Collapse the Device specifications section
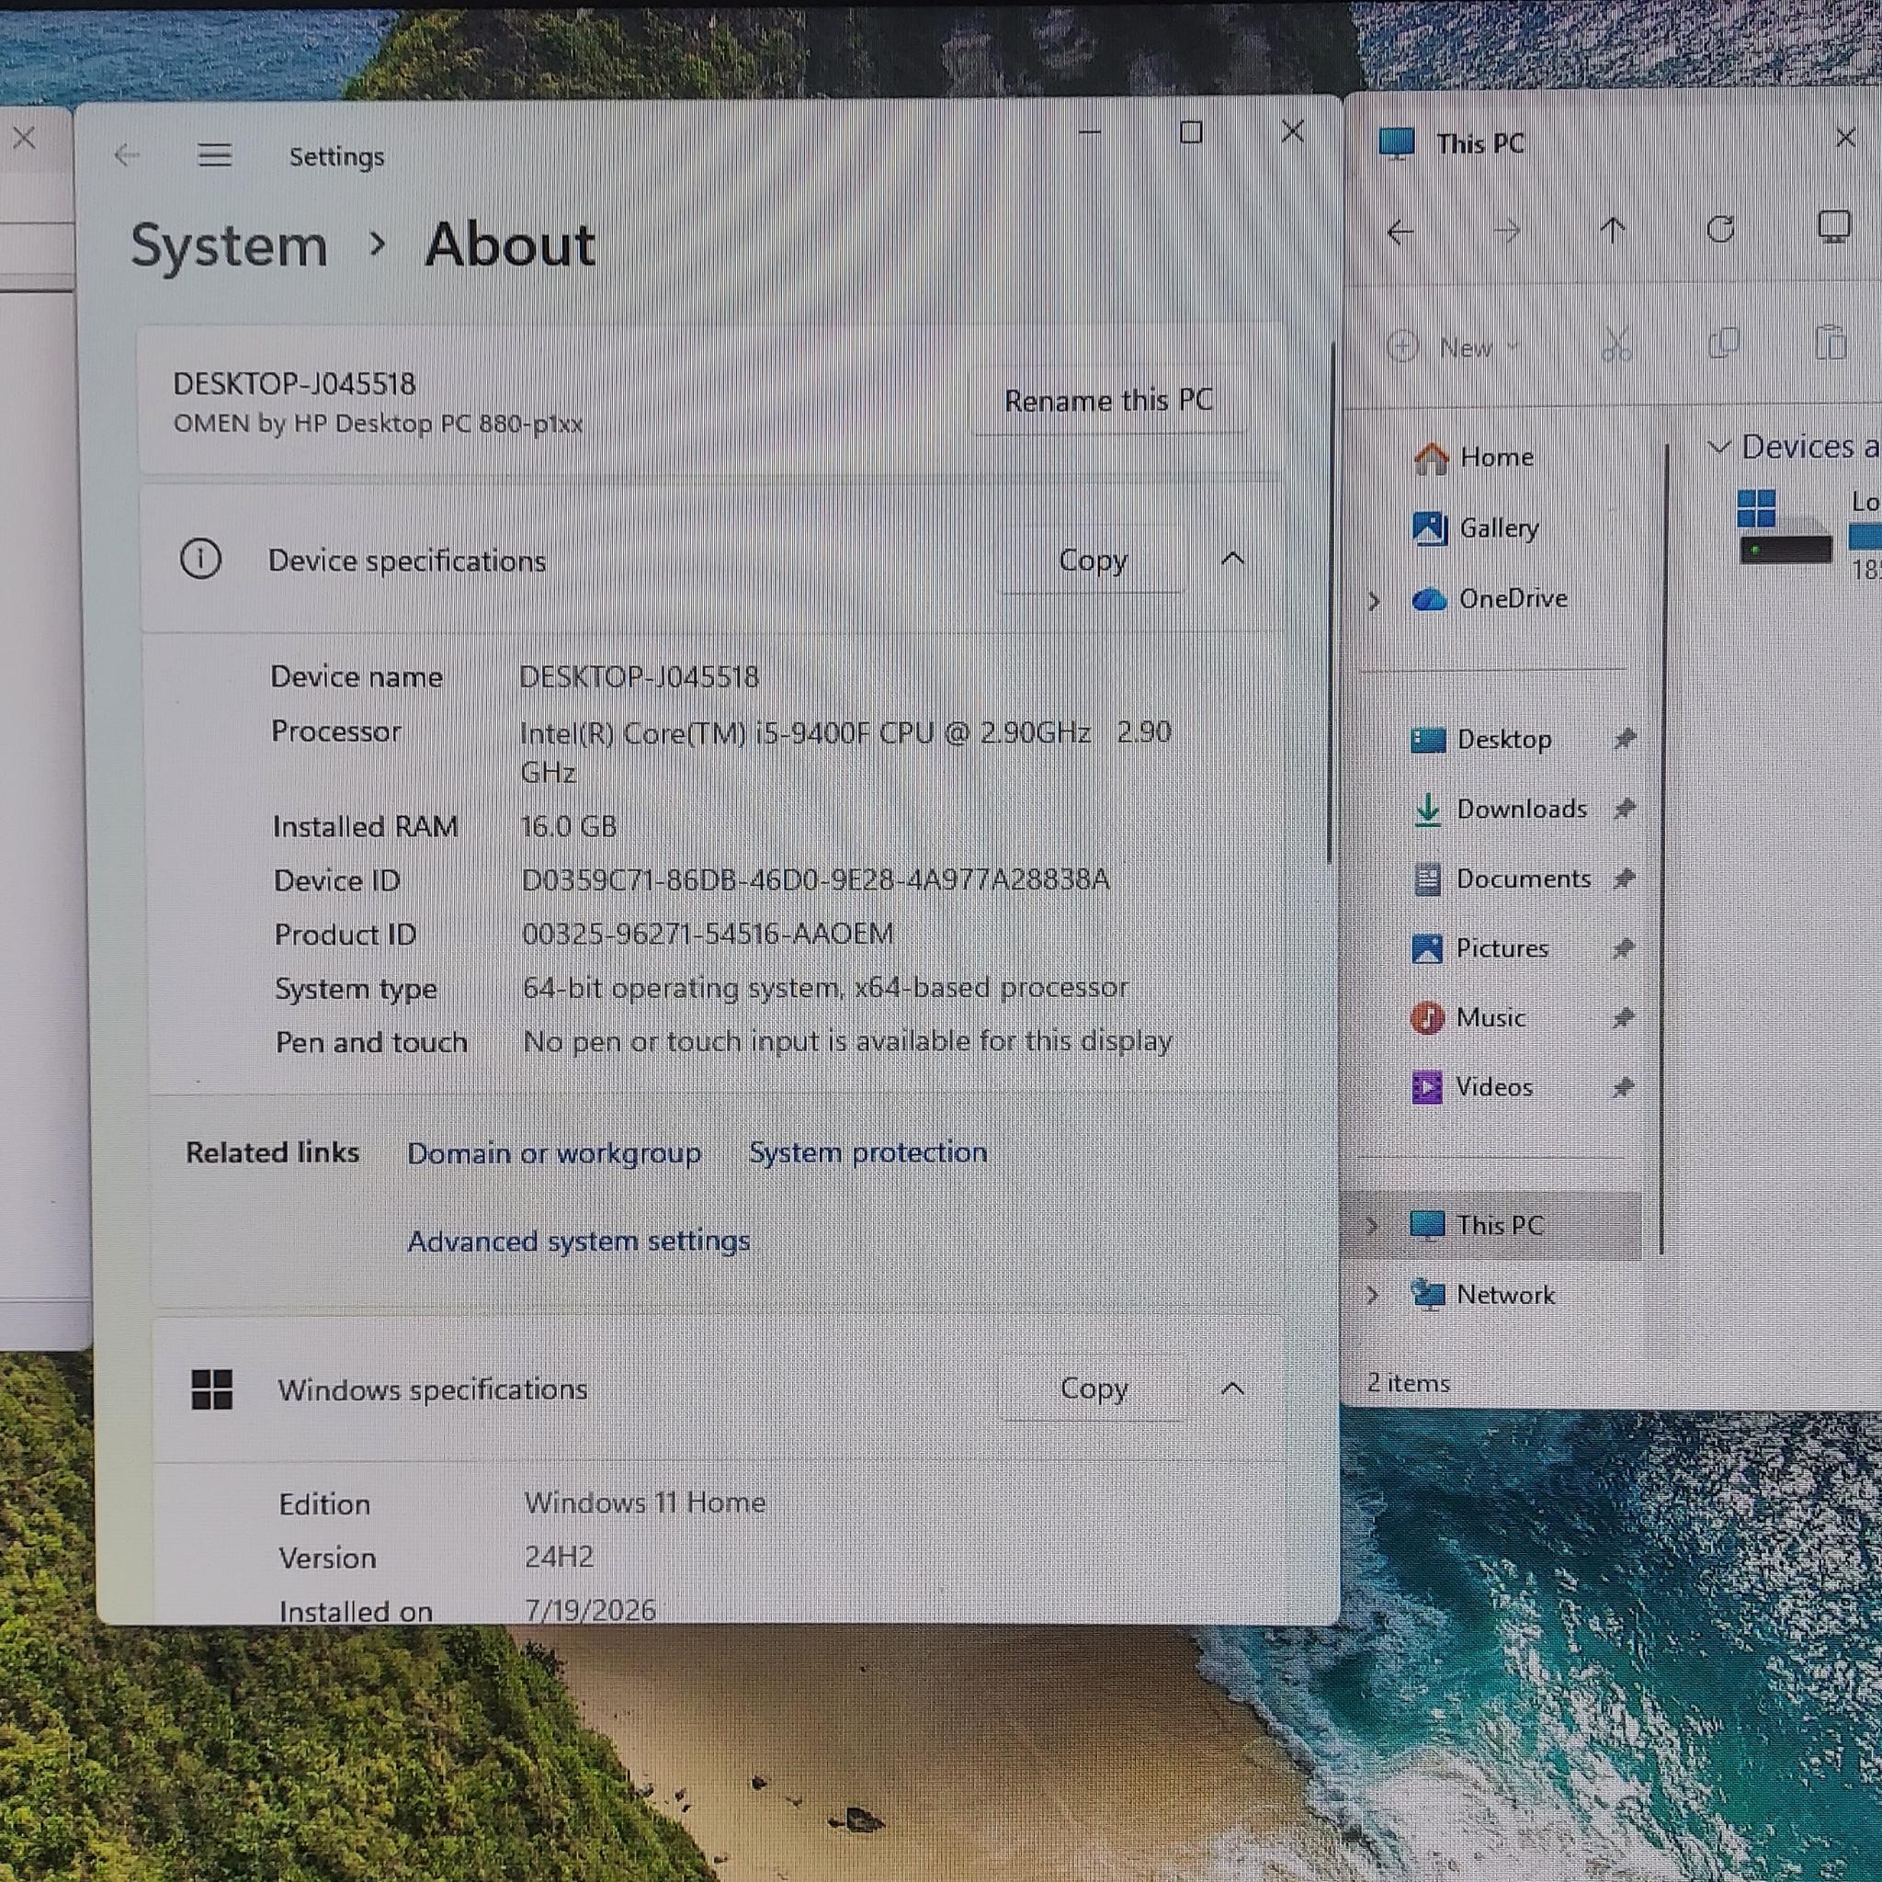1882x1882 pixels. (x=1232, y=558)
